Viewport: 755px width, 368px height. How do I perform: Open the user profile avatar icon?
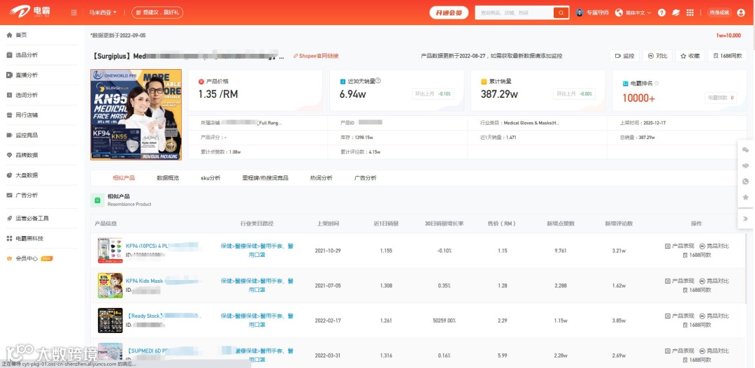[740, 13]
